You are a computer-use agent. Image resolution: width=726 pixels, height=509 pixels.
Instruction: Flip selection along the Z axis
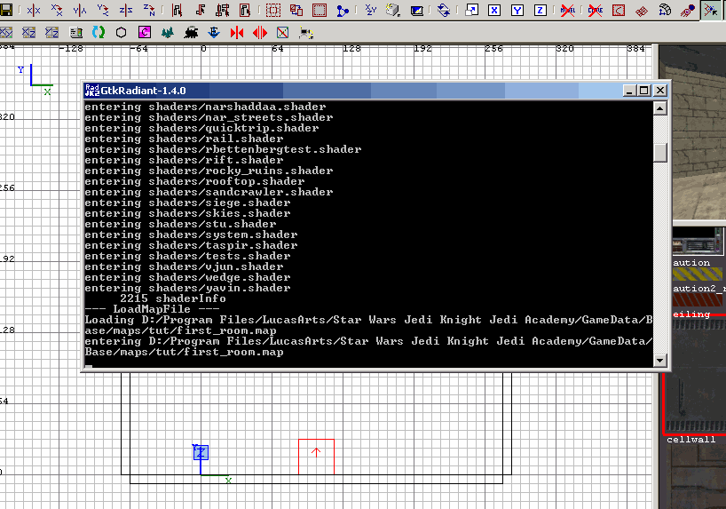(125, 10)
